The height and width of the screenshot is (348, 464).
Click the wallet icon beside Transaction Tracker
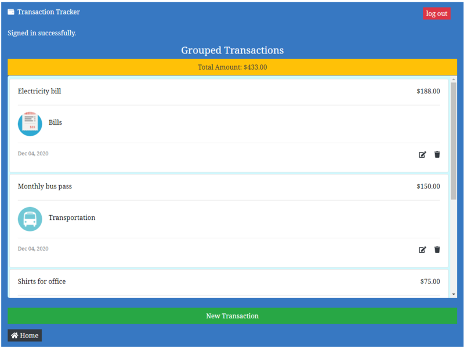click(x=11, y=12)
